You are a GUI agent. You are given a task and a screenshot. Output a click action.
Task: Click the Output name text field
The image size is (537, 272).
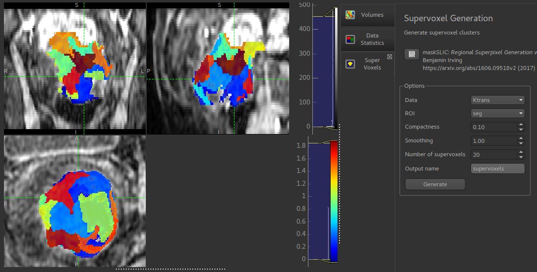498,169
